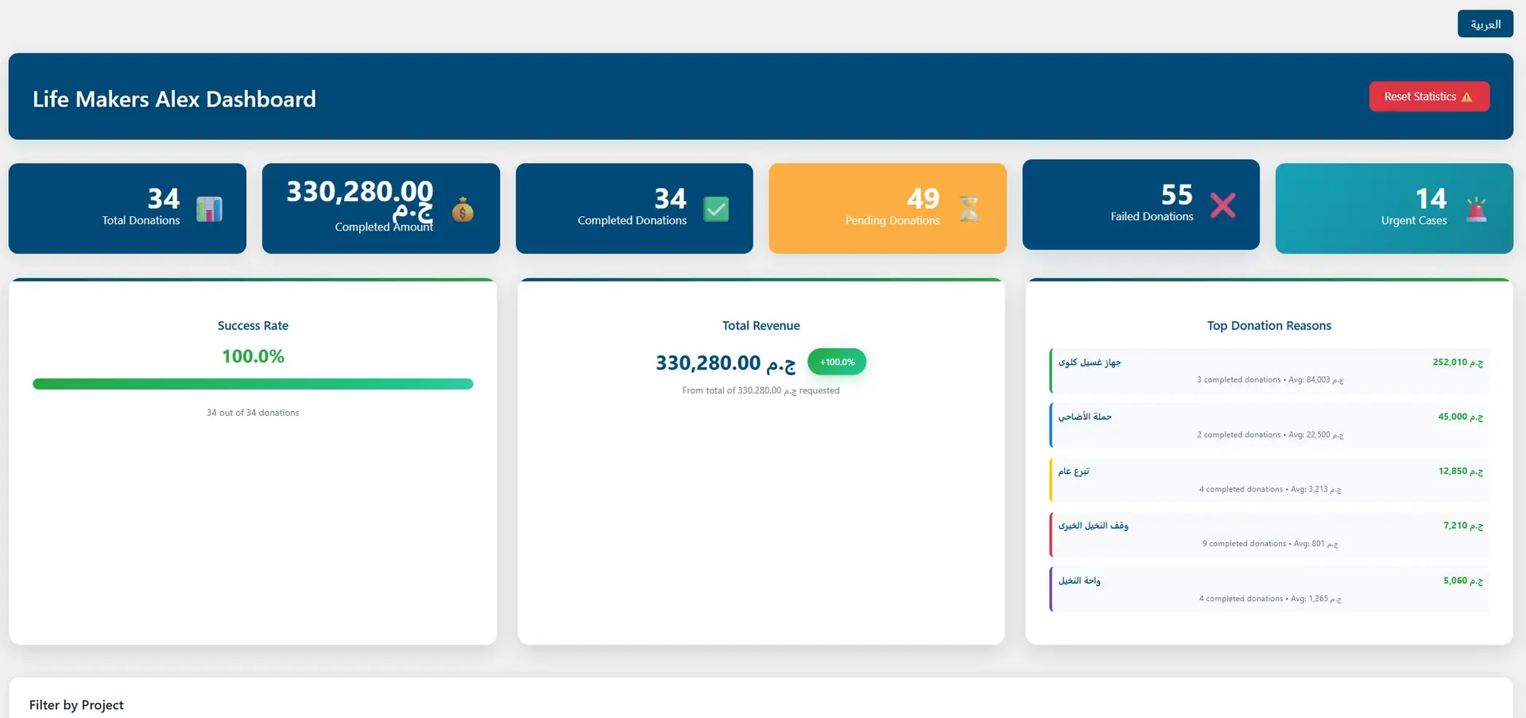Click the Reset Statistics button
This screenshot has height=718, width=1526.
1429,97
